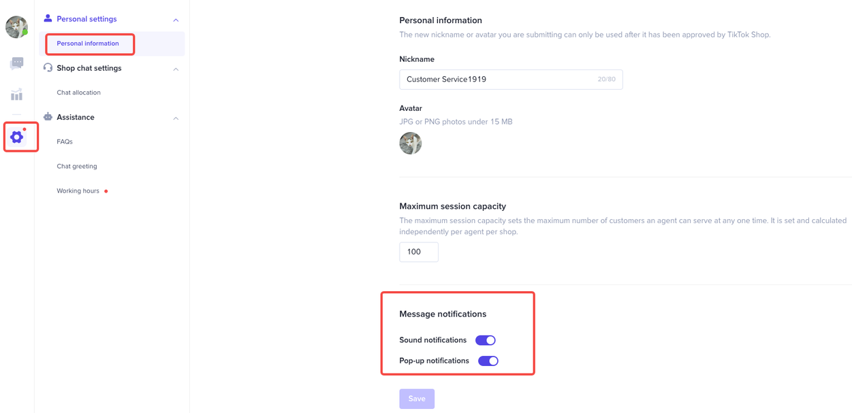Click the Shop chat settings headset icon
Viewport: 852px width, 413px height.
[x=48, y=68]
